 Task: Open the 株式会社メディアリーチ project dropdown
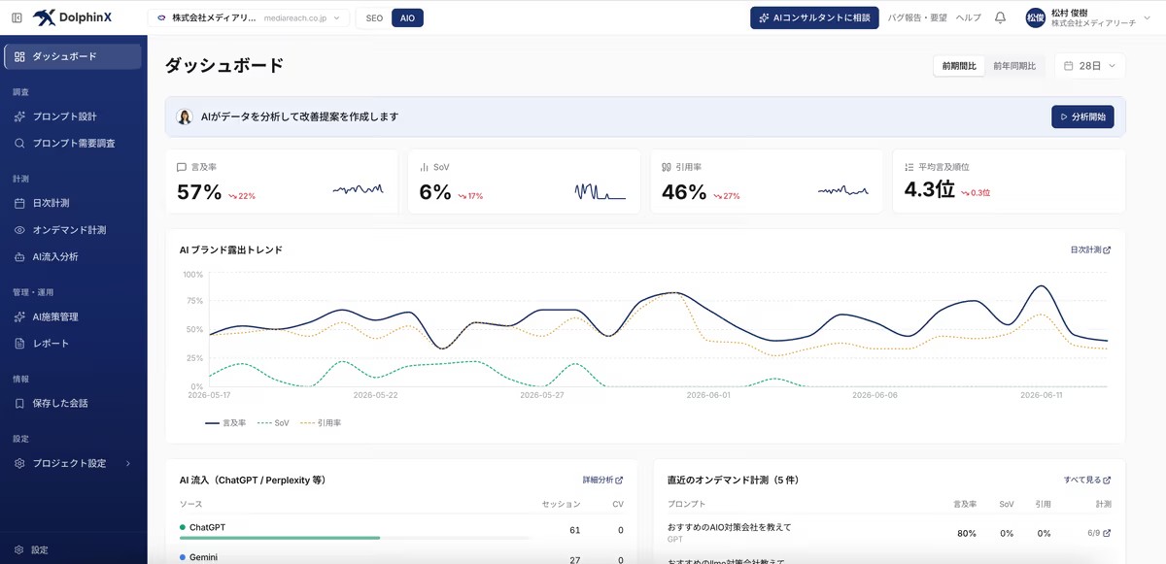(249, 17)
